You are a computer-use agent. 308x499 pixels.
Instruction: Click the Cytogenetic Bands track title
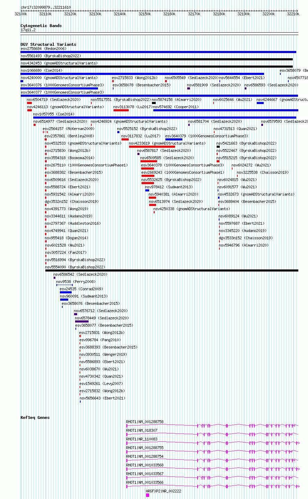[41, 26]
